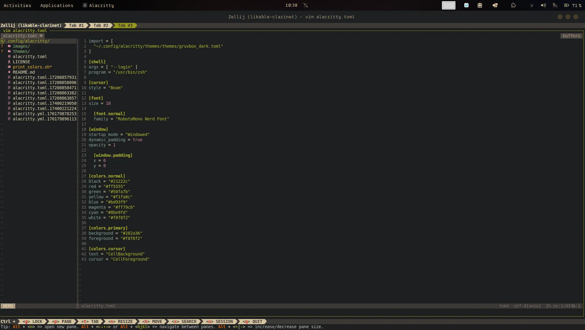
Task: Click the shell script icon beside print_colors.sh
Action: click(x=9, y=67)
